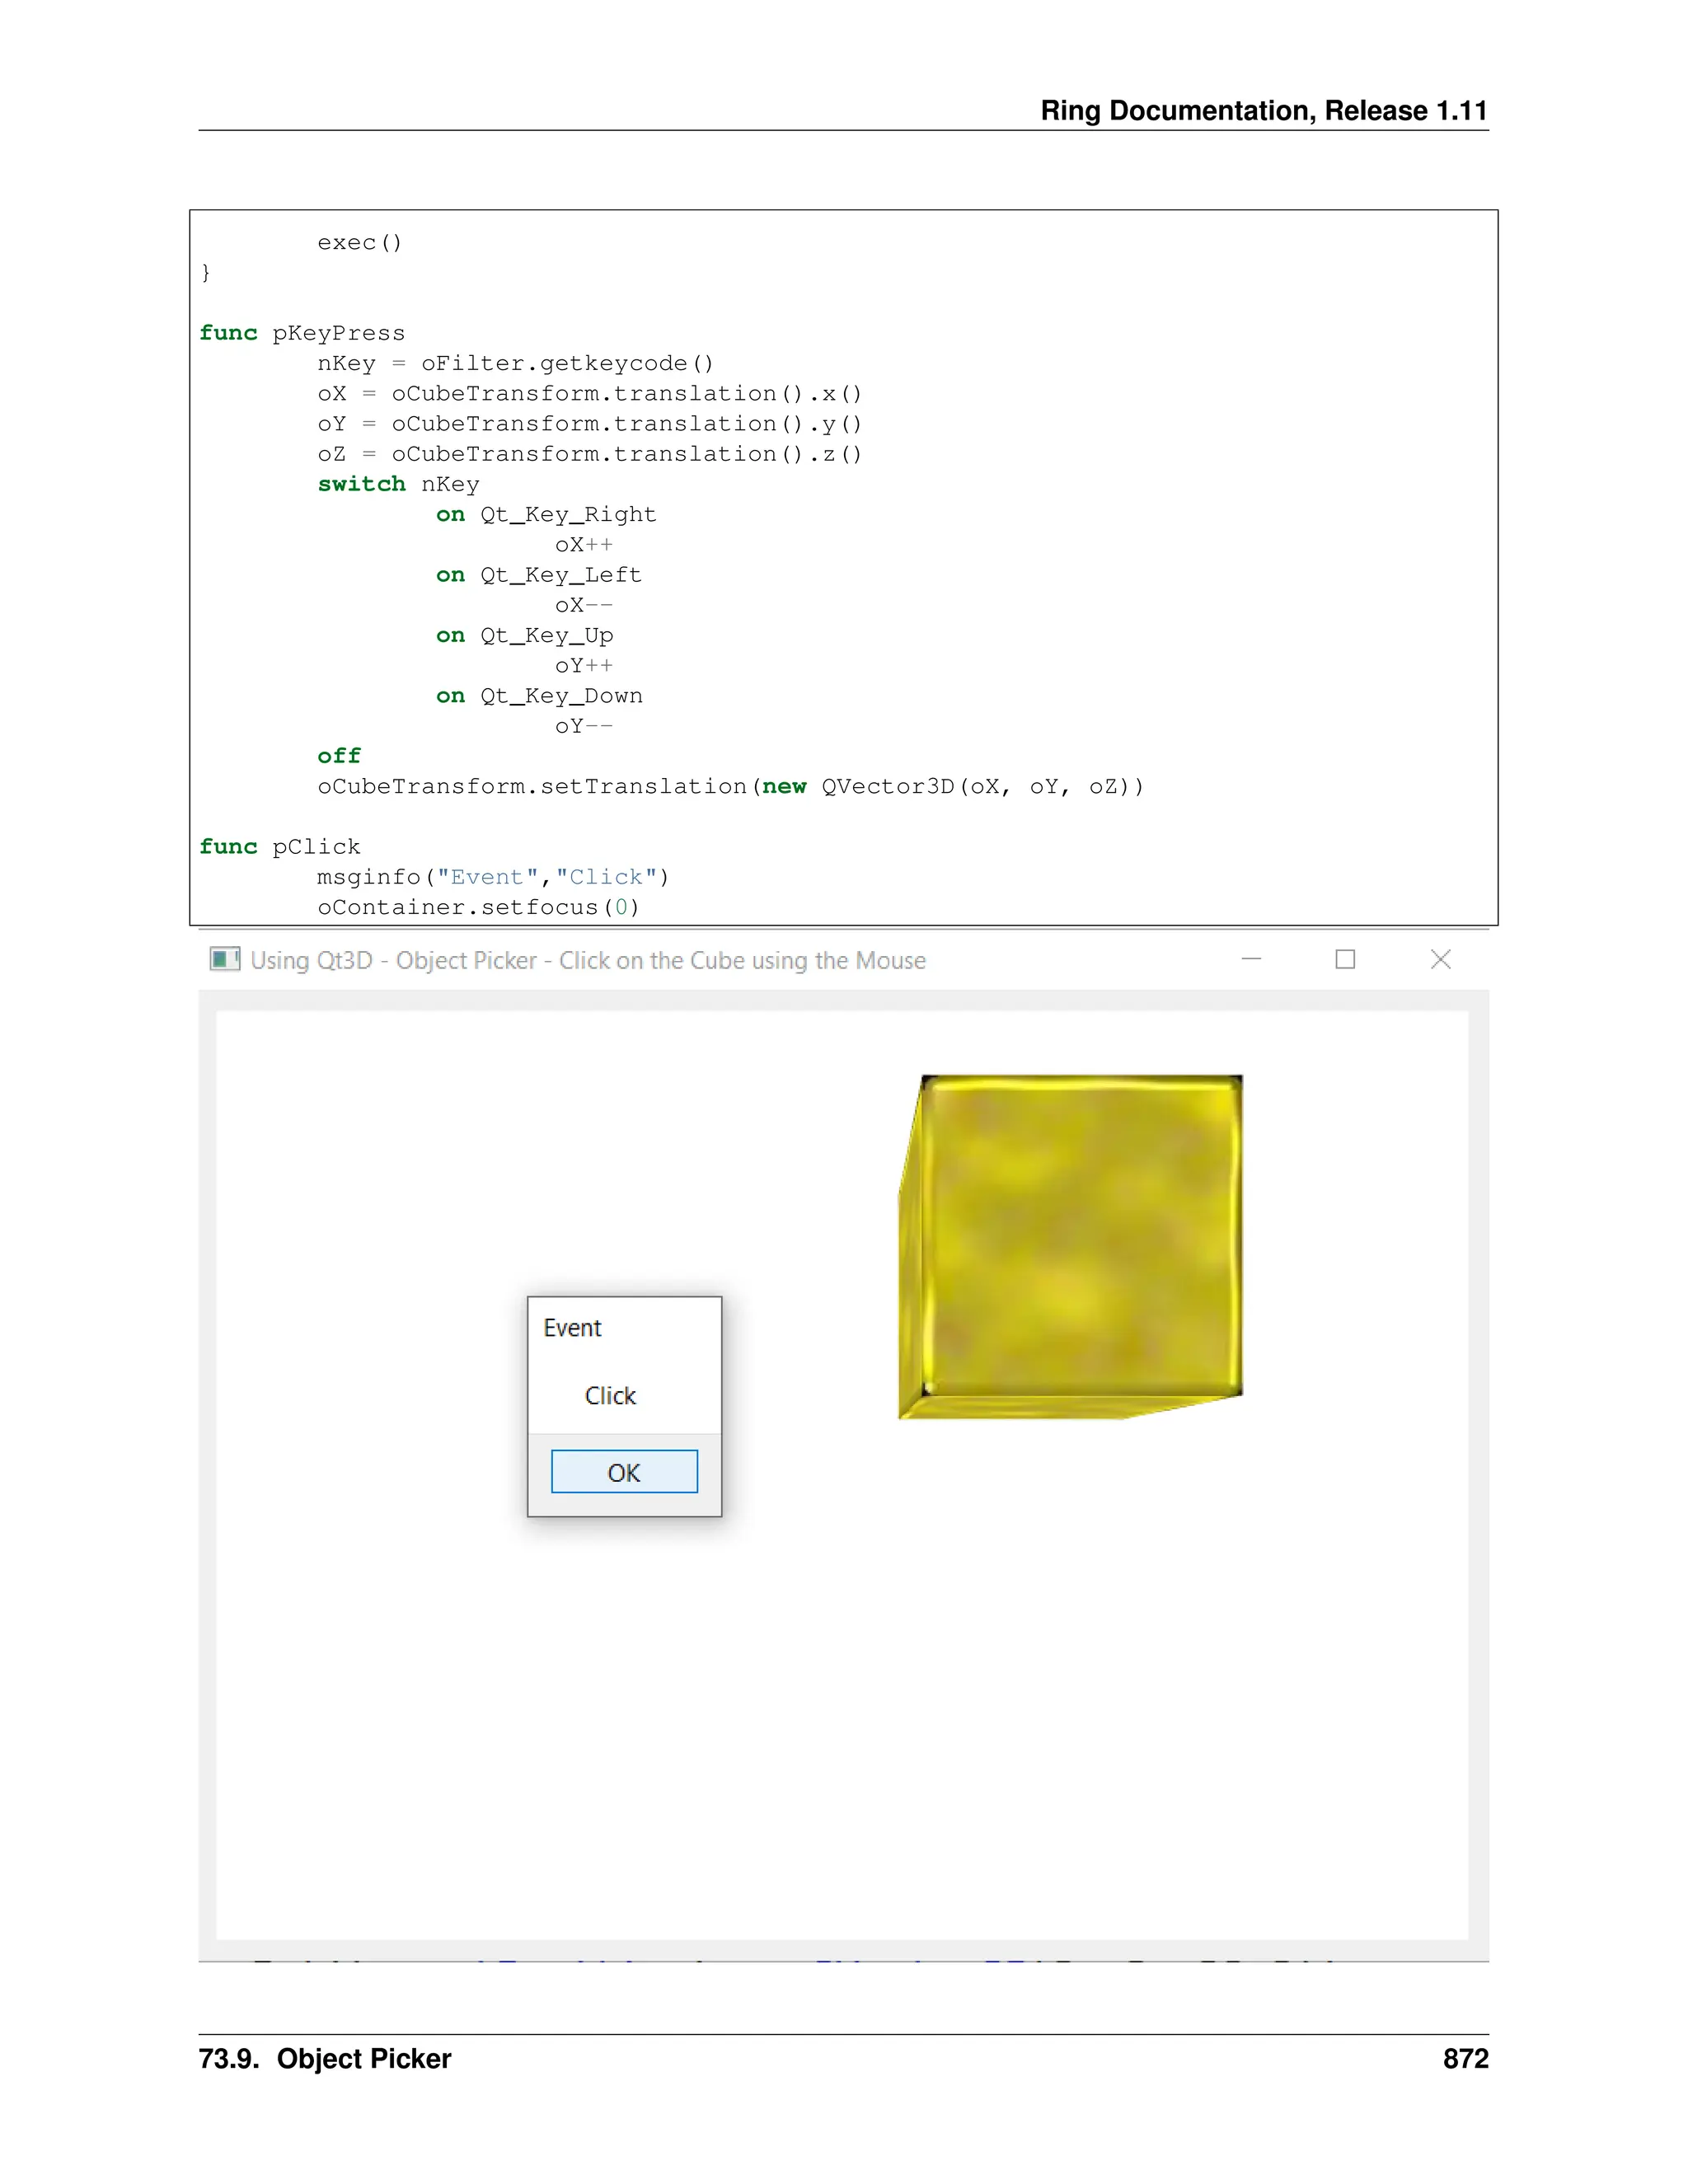Click the 'Click' message text in dialog
Image resolution: width=1688 pixels, height=2184 pixels.
tap(610, 1395)
